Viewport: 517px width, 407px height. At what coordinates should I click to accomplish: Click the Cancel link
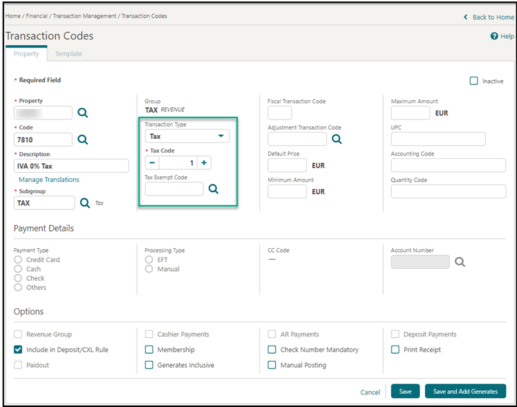370,392
